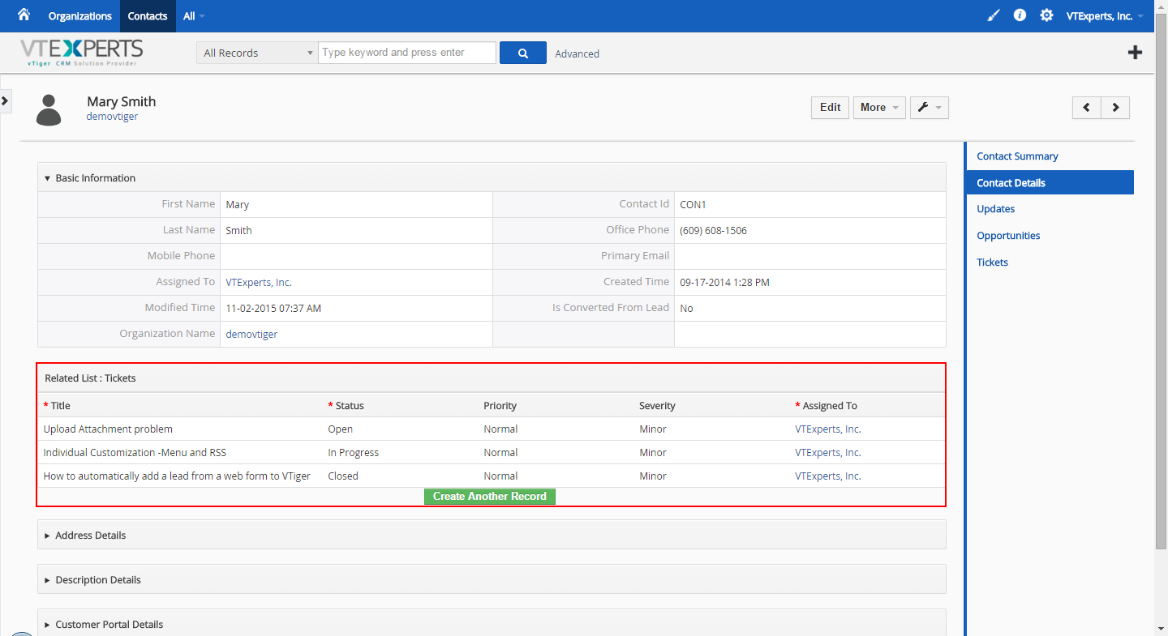Click the Last Name value Smith
Image resolution: width=1168 pixels, height=636 pixels.
point(239,231)
